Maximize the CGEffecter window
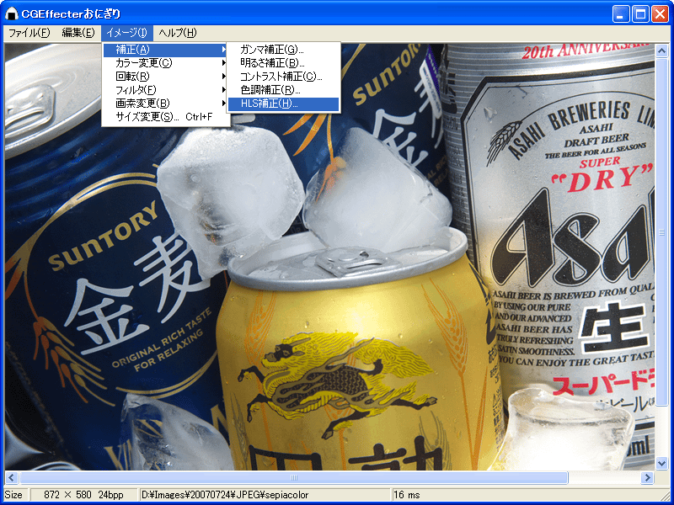Image resolution: width=674 pixels, height=505 pixels. tap(640, 14)
